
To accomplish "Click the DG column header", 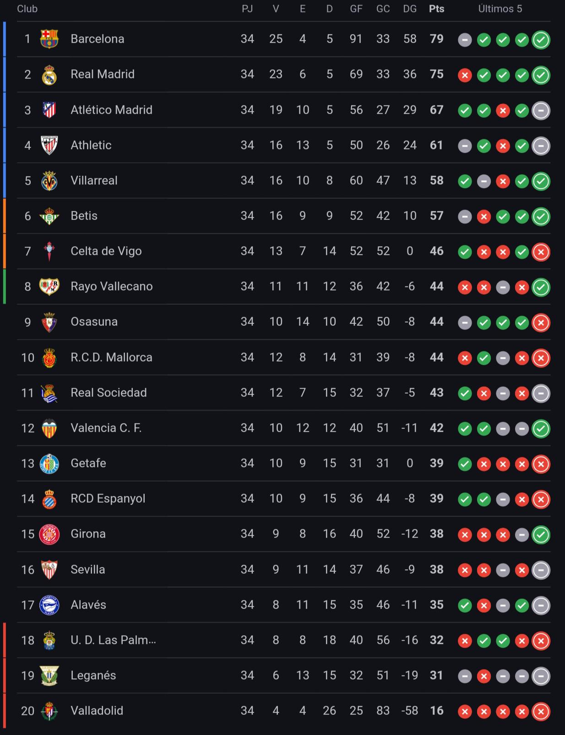I will [x=410, y=9].
